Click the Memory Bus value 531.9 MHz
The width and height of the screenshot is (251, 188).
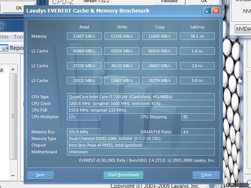(84, 132)
